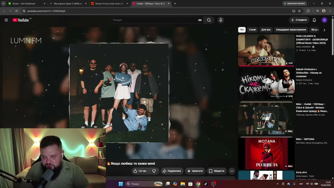334x188 pixels.
Task: Like the video with thumbs up
Action: point(140,171)
